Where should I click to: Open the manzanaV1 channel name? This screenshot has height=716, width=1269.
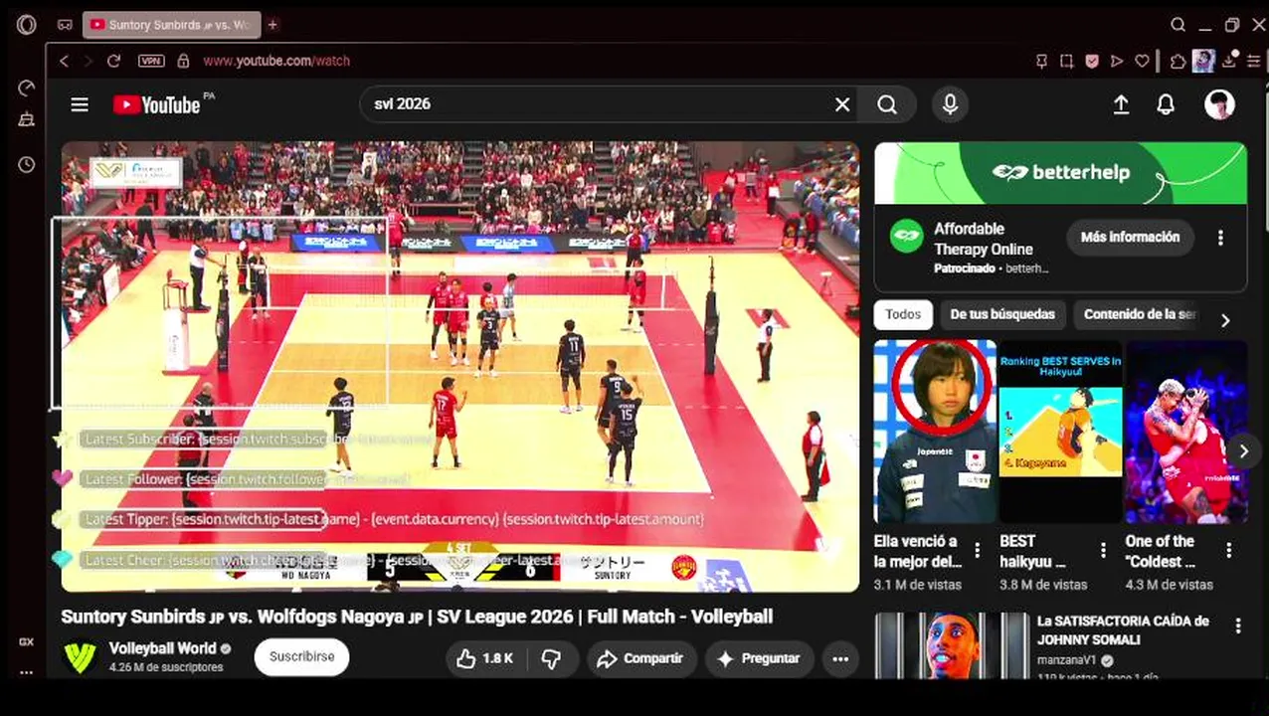tap(1066, 660)
